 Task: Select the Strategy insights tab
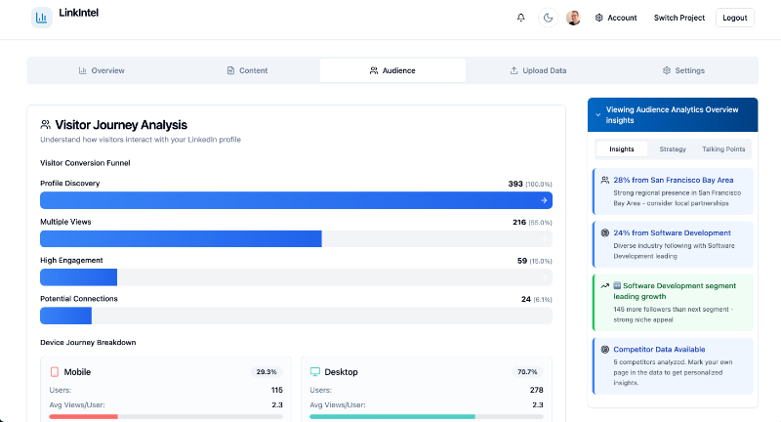click(673, 149)
